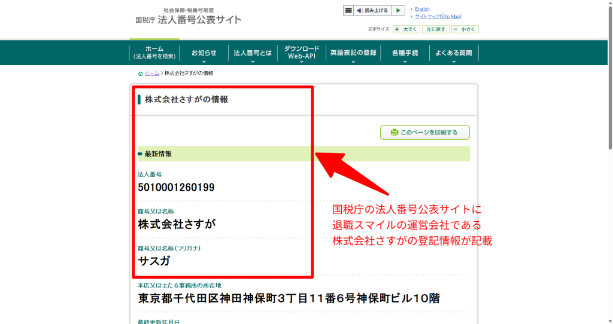The width and height of the screenshot is (613, 324).
Task: Increase text size with 大きく
Action: [x=406, y=29]
